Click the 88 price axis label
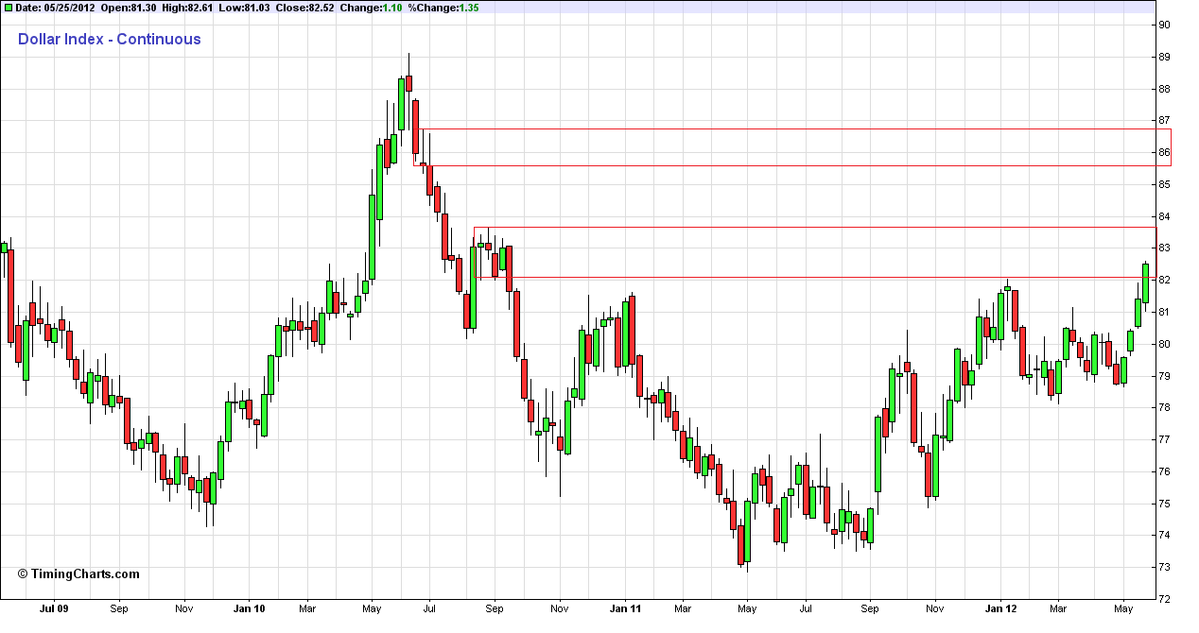Image resolution: width=1199 pixels, height=633 pixels. tap(1164, 89)
